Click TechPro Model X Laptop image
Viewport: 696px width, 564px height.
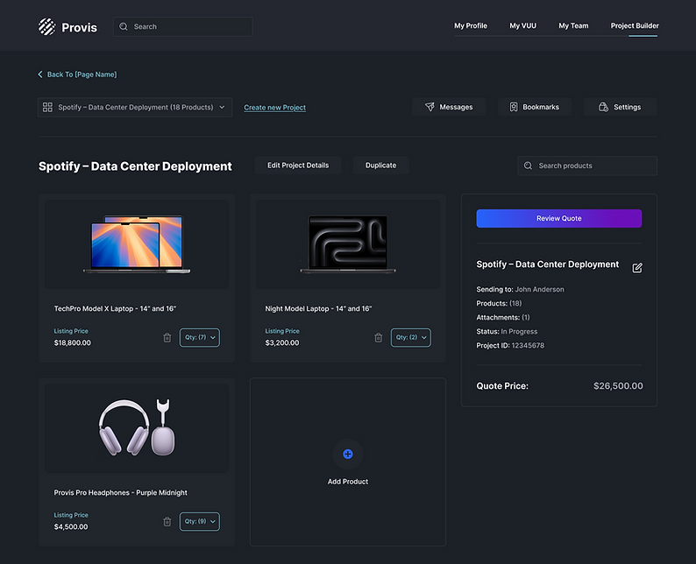coord(137,244)
